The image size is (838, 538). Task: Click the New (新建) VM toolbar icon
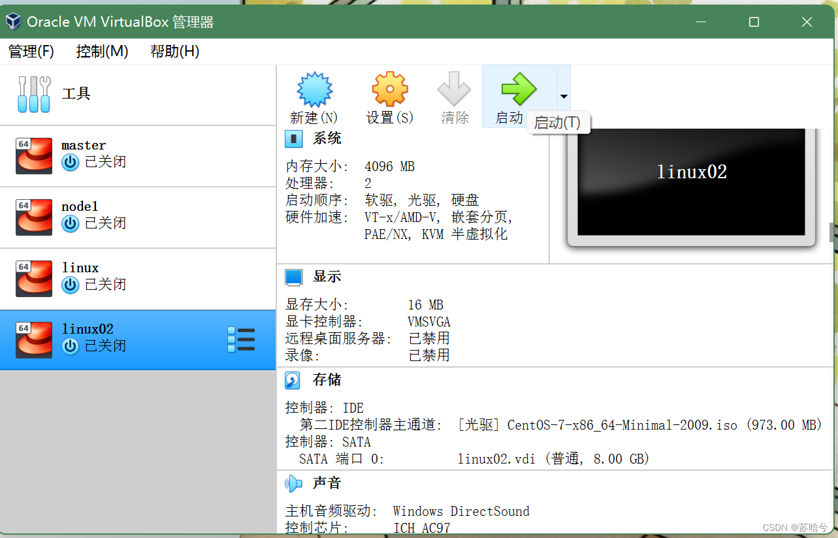coord(314,89)
